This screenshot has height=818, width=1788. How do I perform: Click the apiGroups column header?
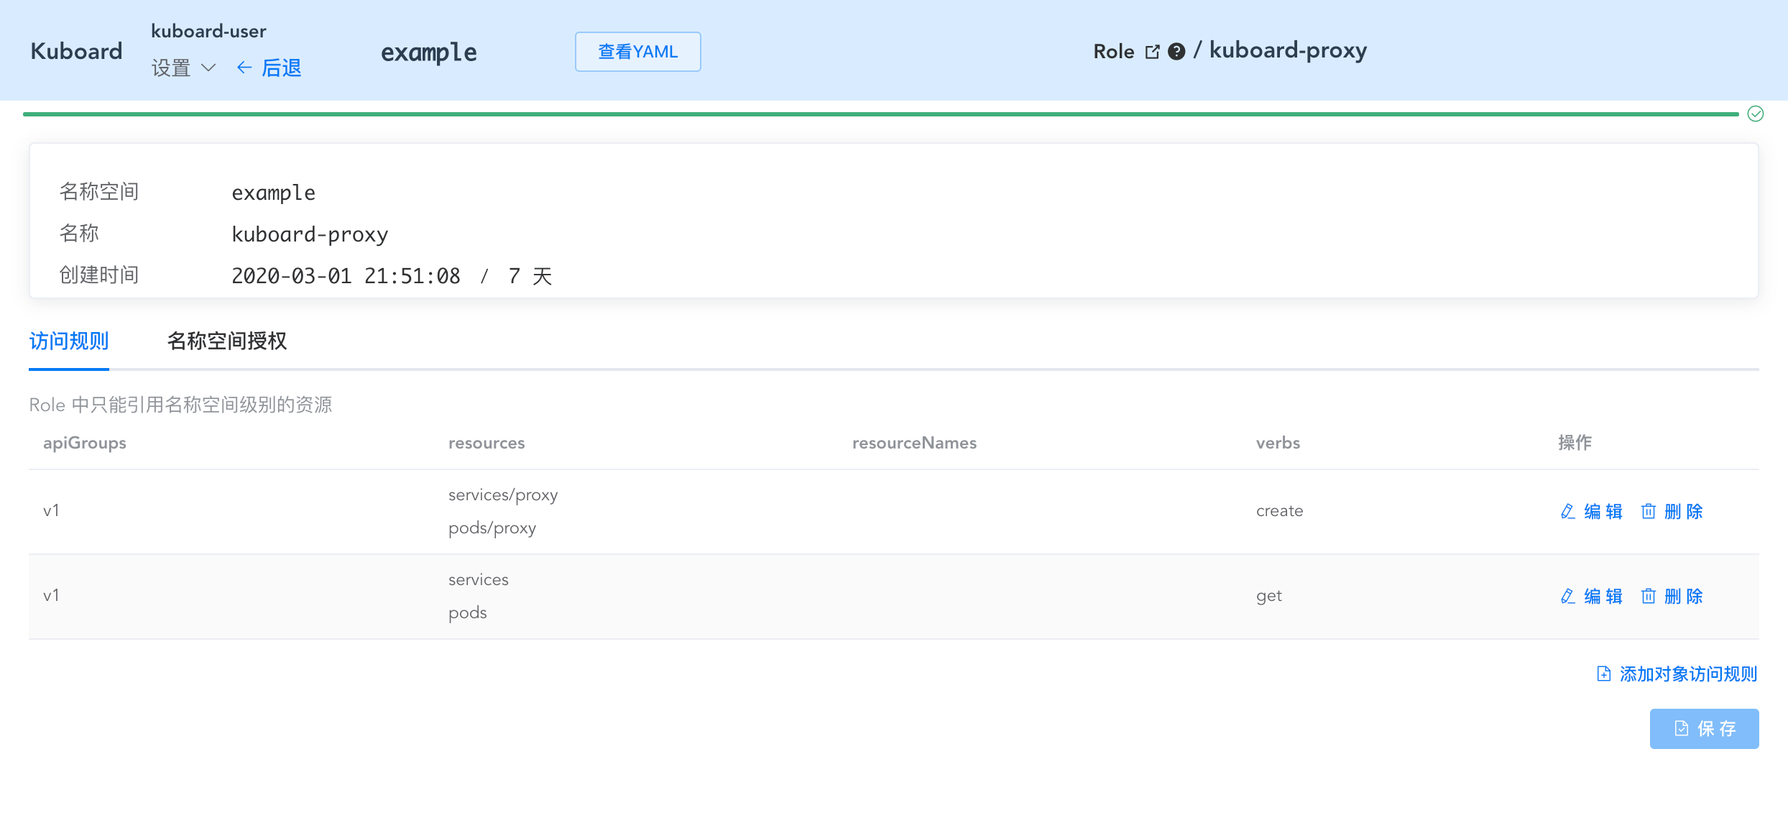coord(85,443)
